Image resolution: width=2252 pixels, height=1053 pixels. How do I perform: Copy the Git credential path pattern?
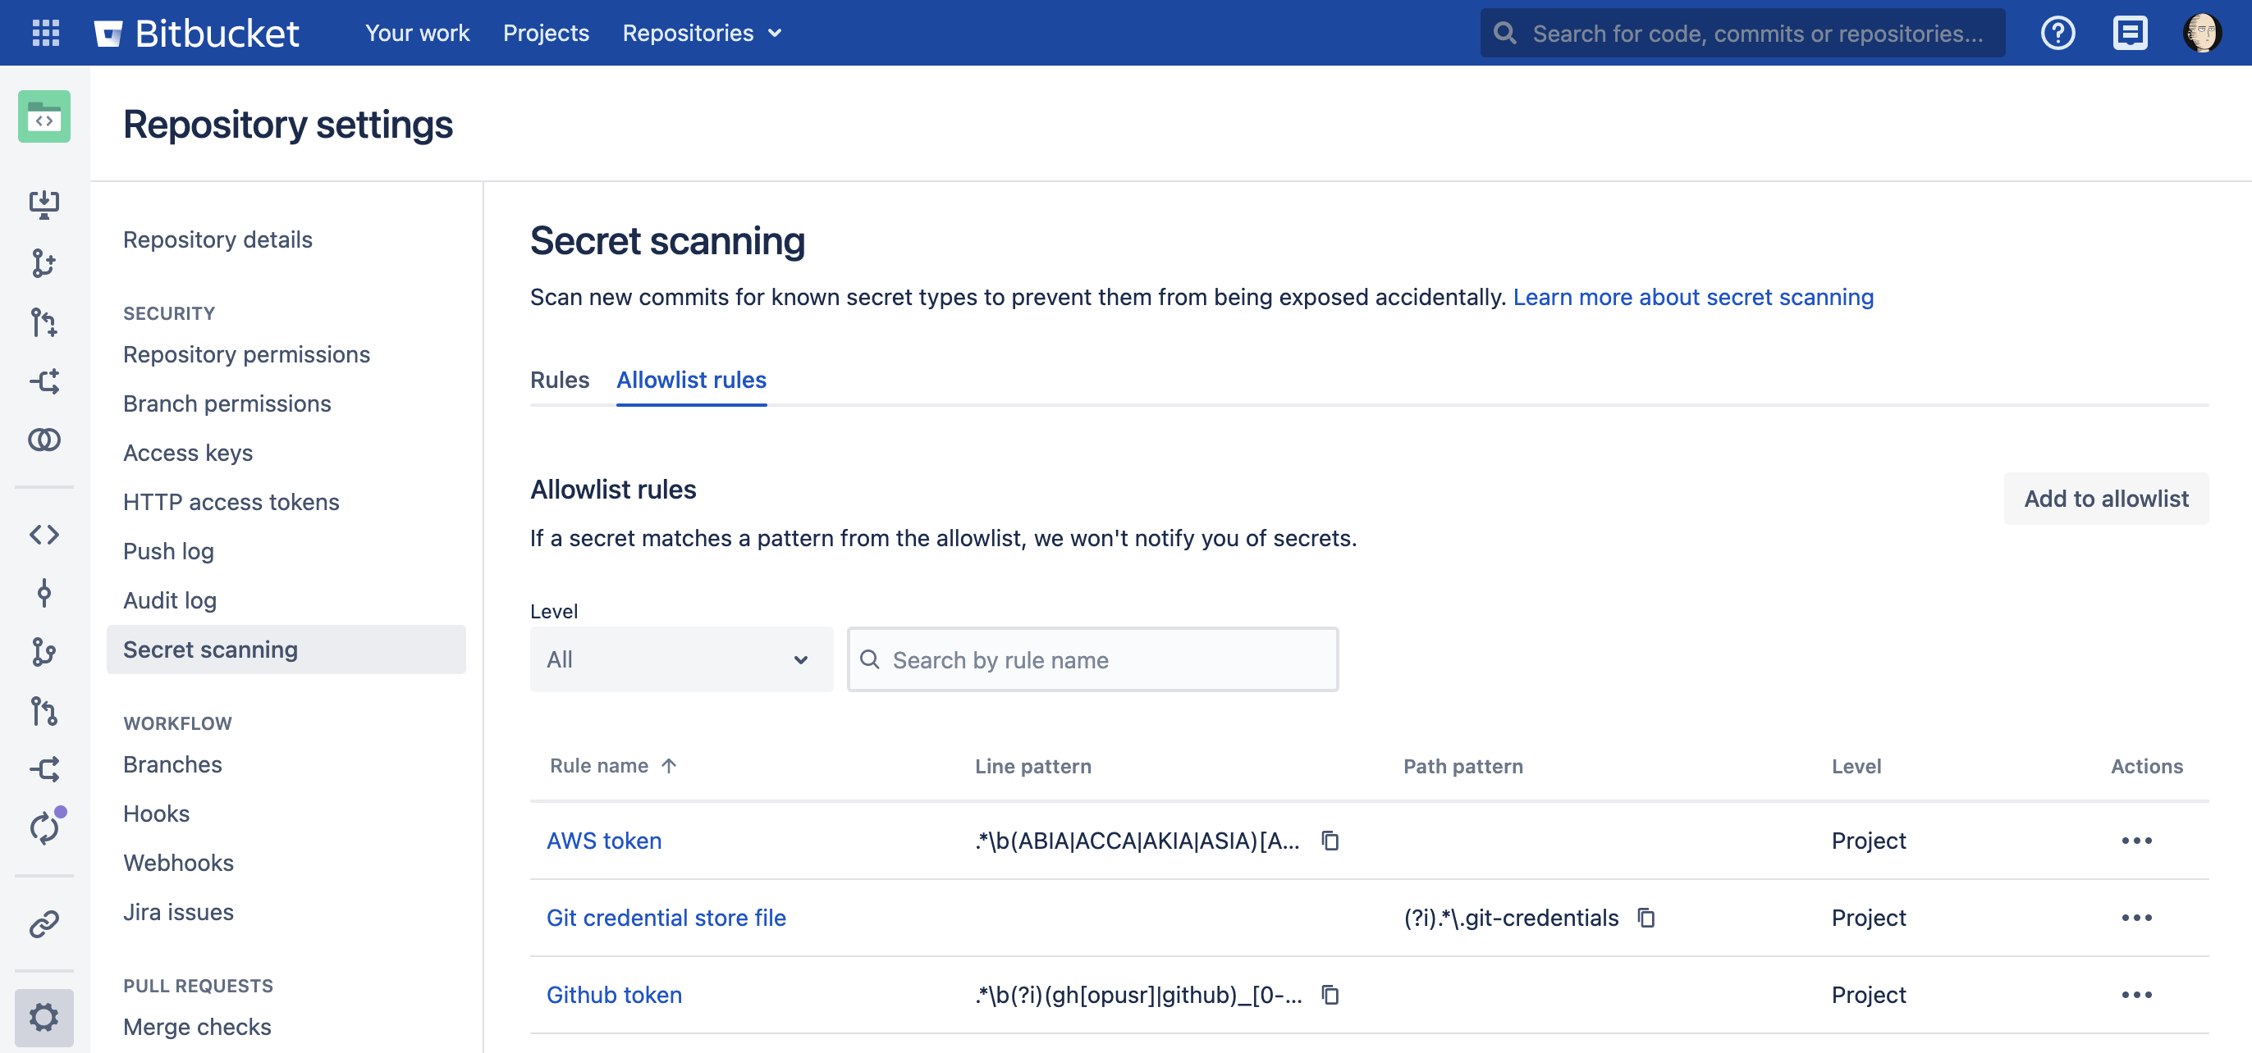click(1646, 917)
